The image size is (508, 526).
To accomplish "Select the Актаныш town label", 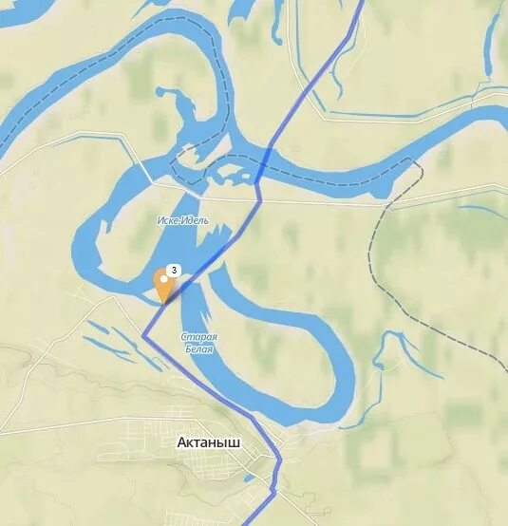I will point(208,442).
